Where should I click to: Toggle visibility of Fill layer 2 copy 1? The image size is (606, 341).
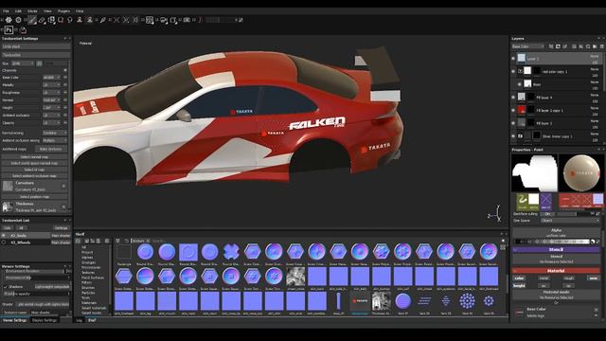tap(513, 110)
